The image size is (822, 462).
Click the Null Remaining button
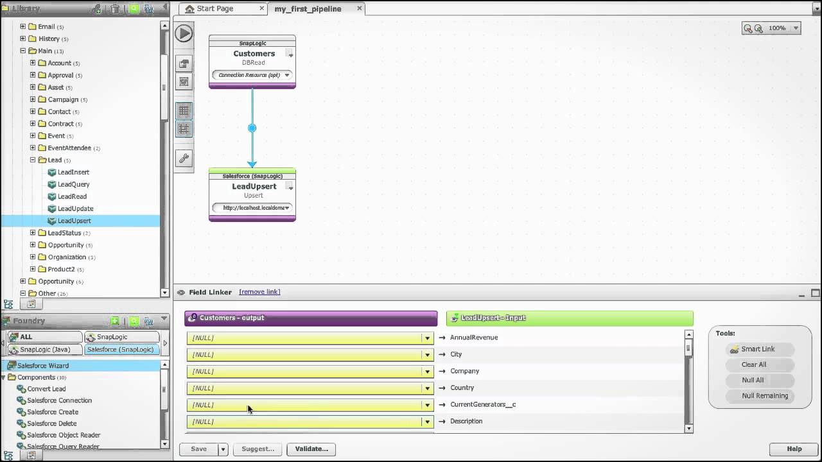click(x=759, y=396)
